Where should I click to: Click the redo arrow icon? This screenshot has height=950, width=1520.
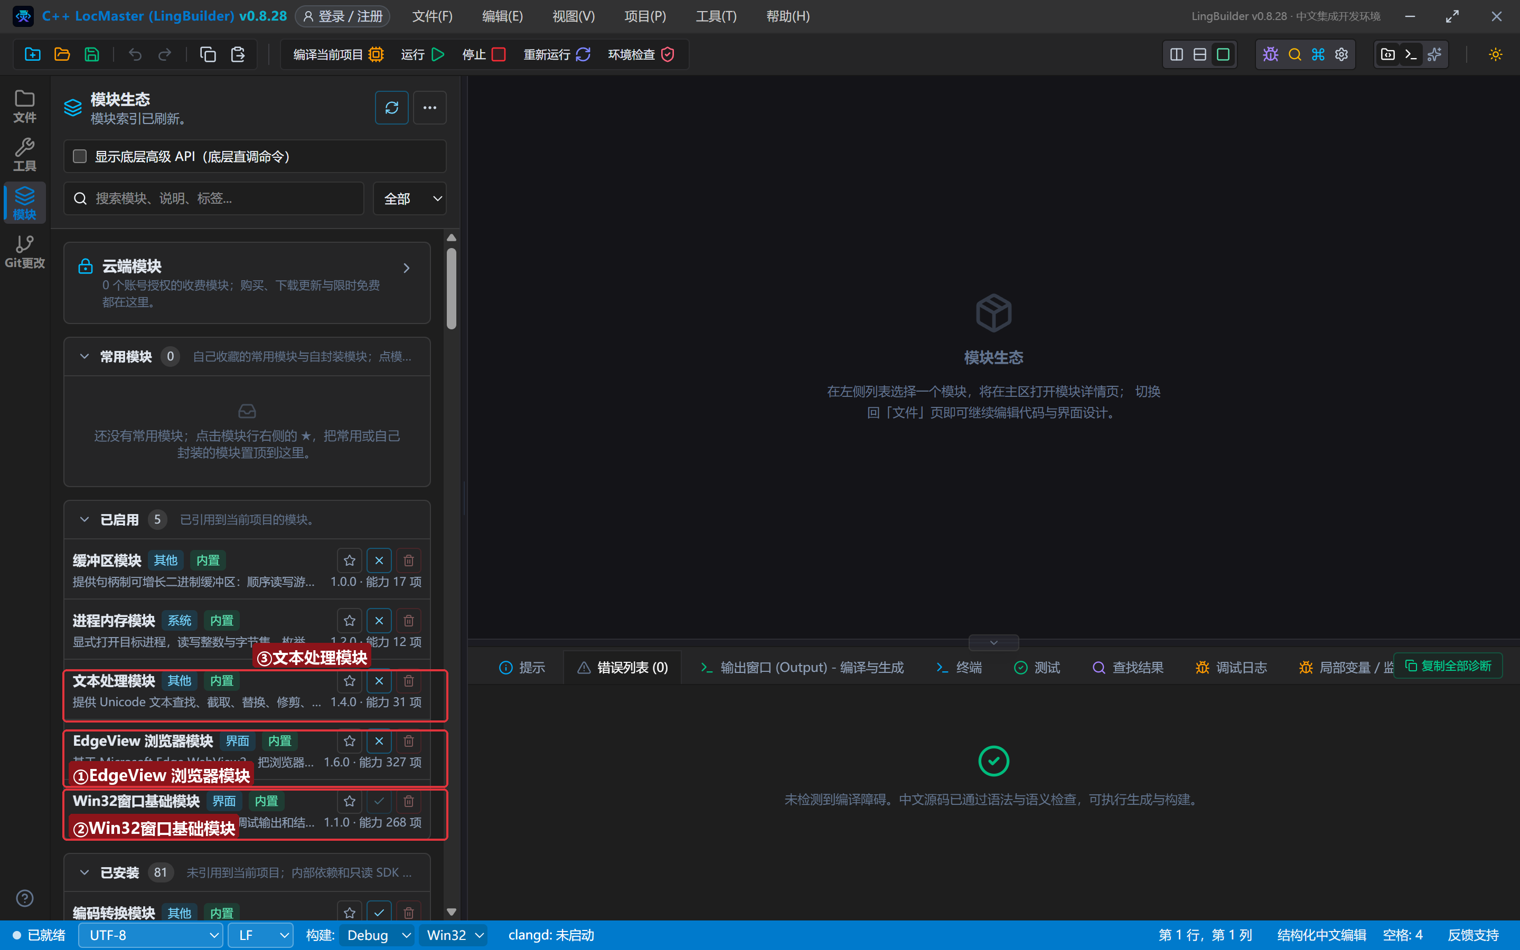click(x=165, y=55)
